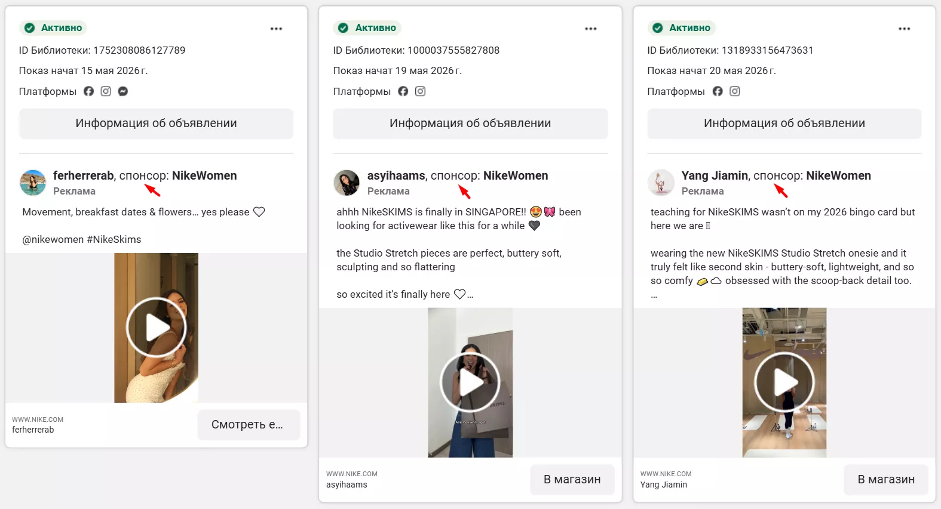Open Yang Jiamin profile avatar
Screen dimensions: 941x509
661,183
